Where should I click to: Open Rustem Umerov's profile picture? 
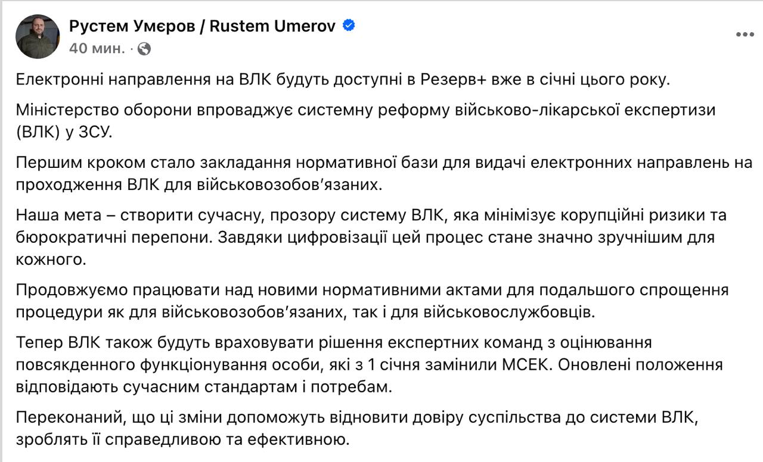[38, 36]
